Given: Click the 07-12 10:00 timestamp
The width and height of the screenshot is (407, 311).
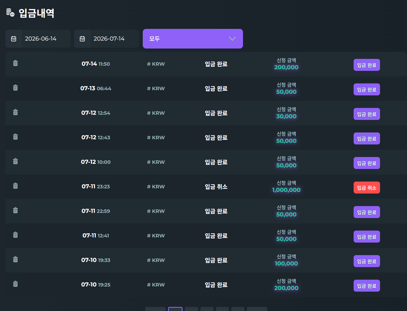Looking at the screenshot, I should (96, 162).
